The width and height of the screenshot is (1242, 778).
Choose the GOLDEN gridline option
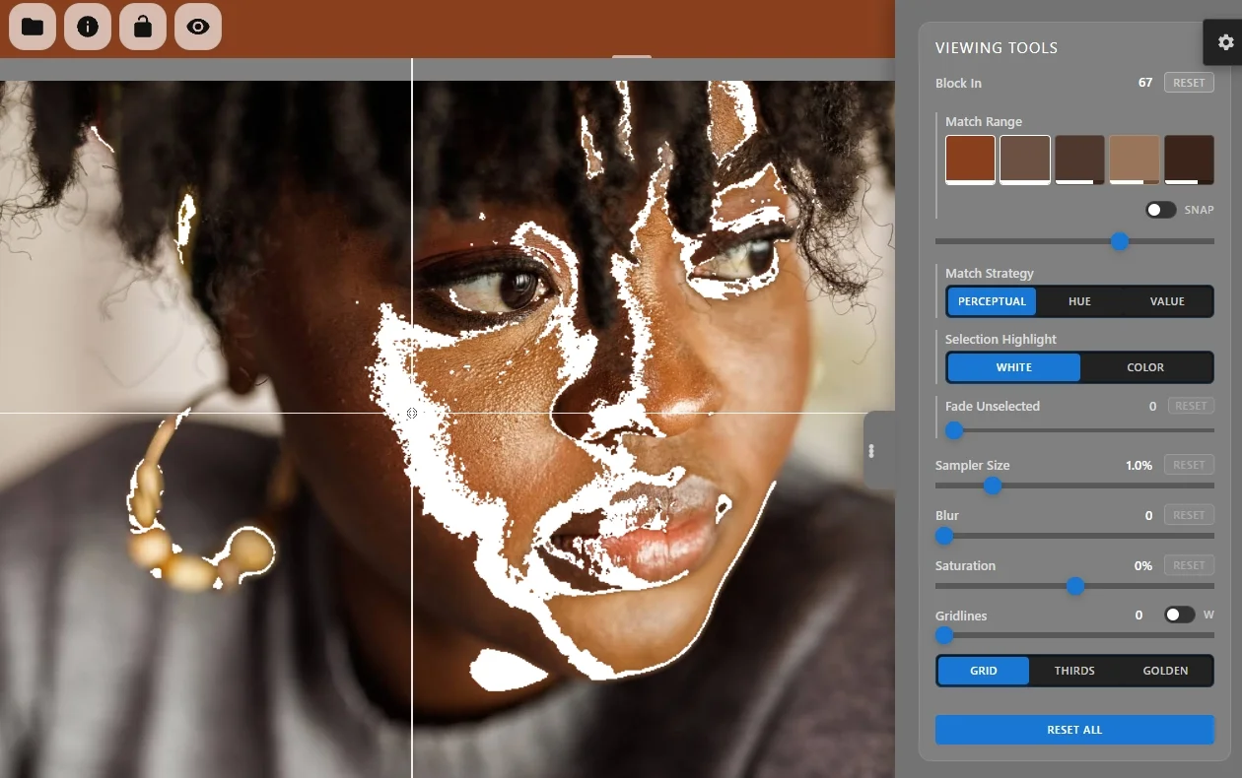pos(1165,671)
